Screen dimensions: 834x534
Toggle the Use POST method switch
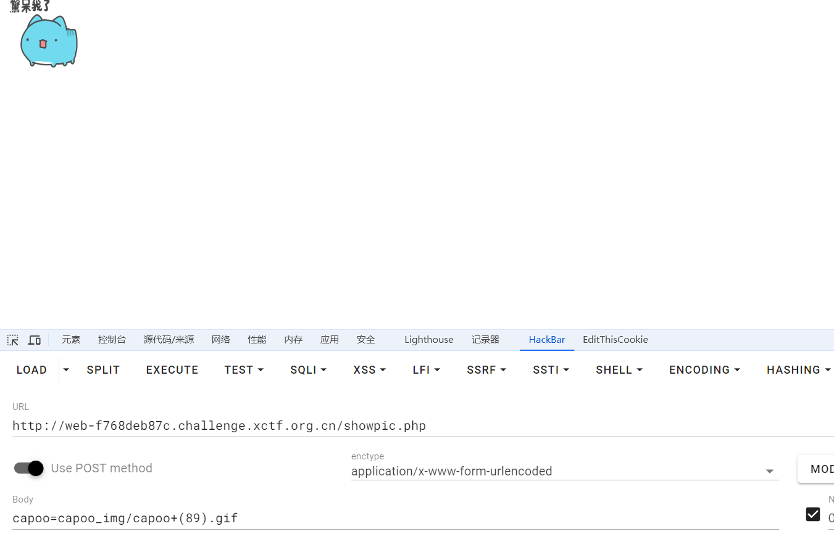pos(29,468)
